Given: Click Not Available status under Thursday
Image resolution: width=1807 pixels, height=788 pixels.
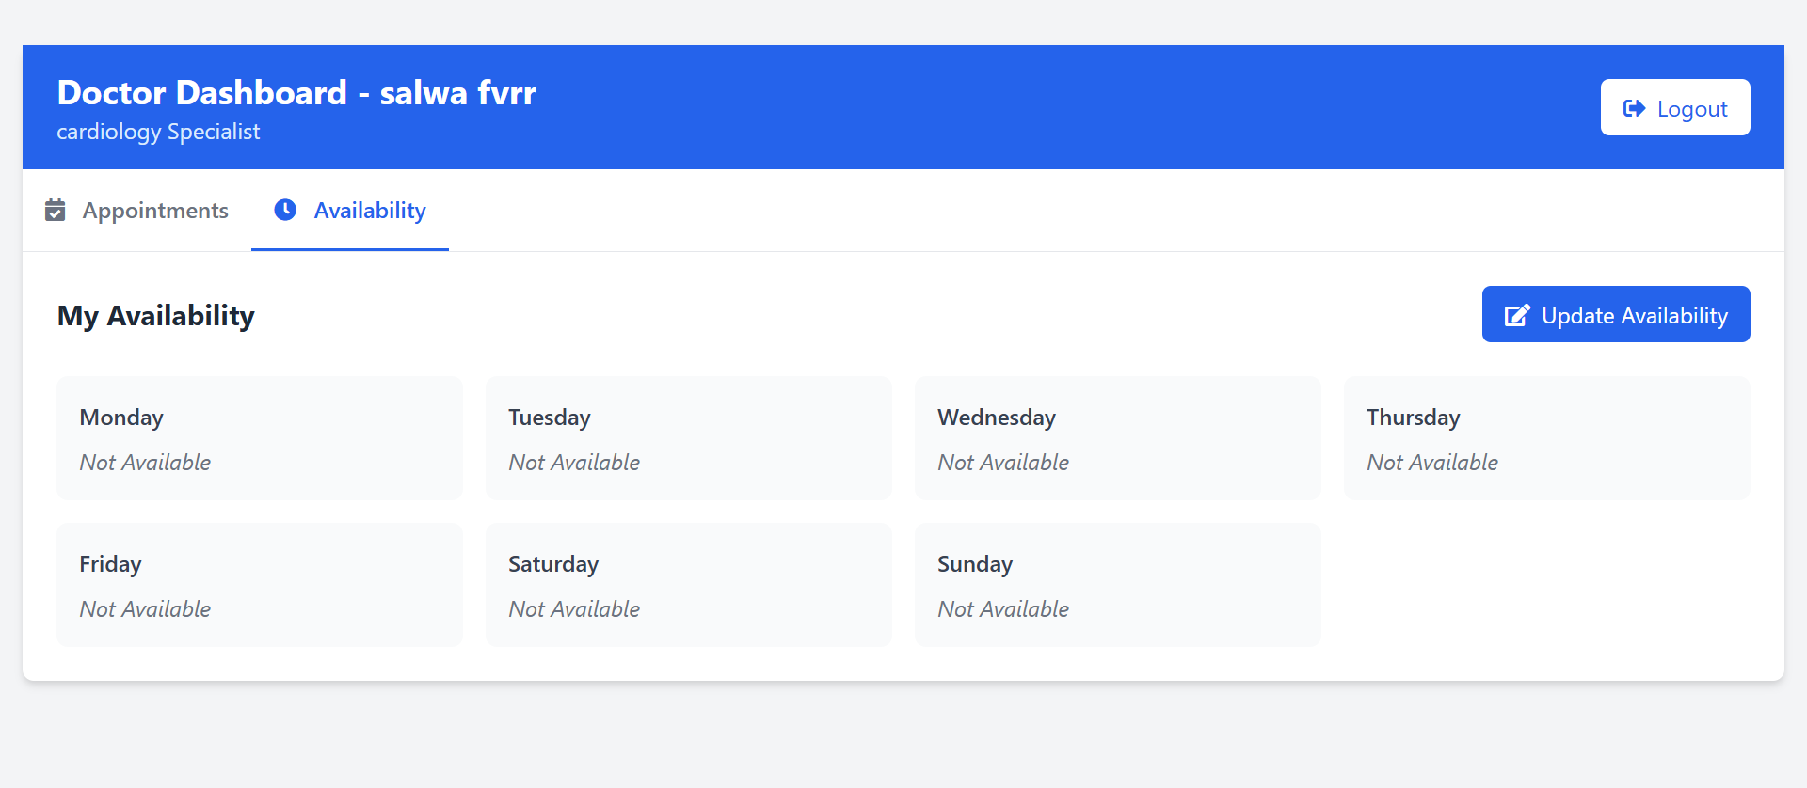Looking at the screenshot, I should [x=1432, y=463].
